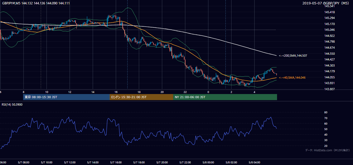353x165 pixels.
Task: Click date label 5/7 16:00
Action: (x=116, y=163)
